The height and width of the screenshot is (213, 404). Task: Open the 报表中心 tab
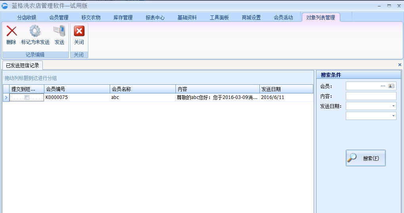[155, 17]
